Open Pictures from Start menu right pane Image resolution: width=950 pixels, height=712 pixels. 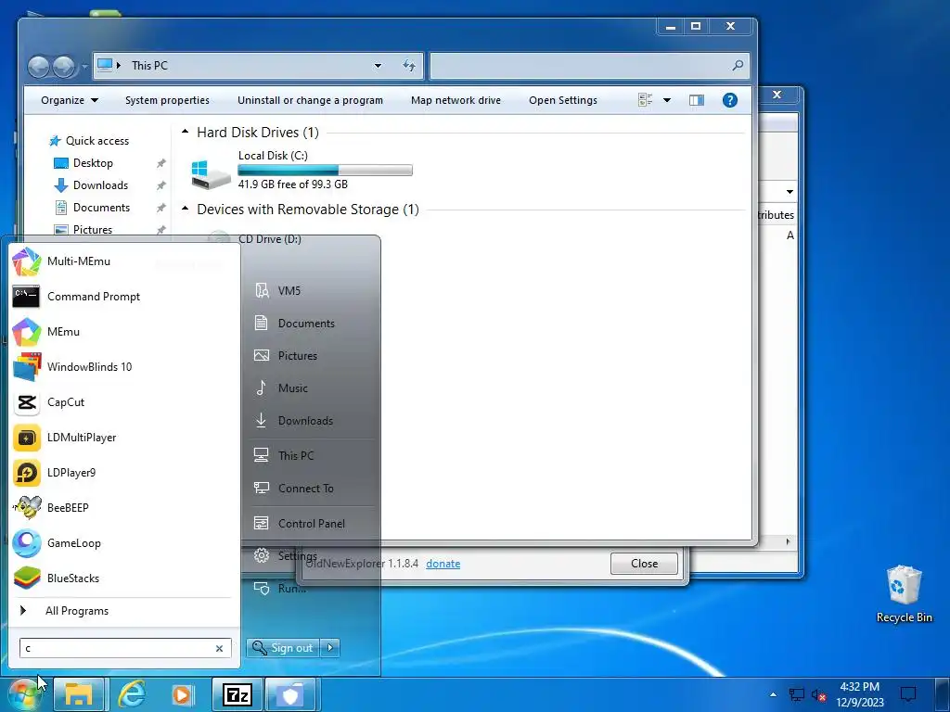click(x=286, y=356)
